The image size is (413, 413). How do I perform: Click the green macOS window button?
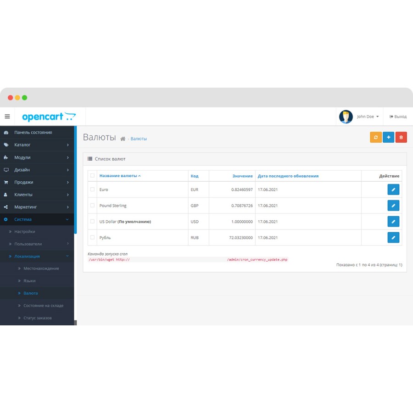24,98
